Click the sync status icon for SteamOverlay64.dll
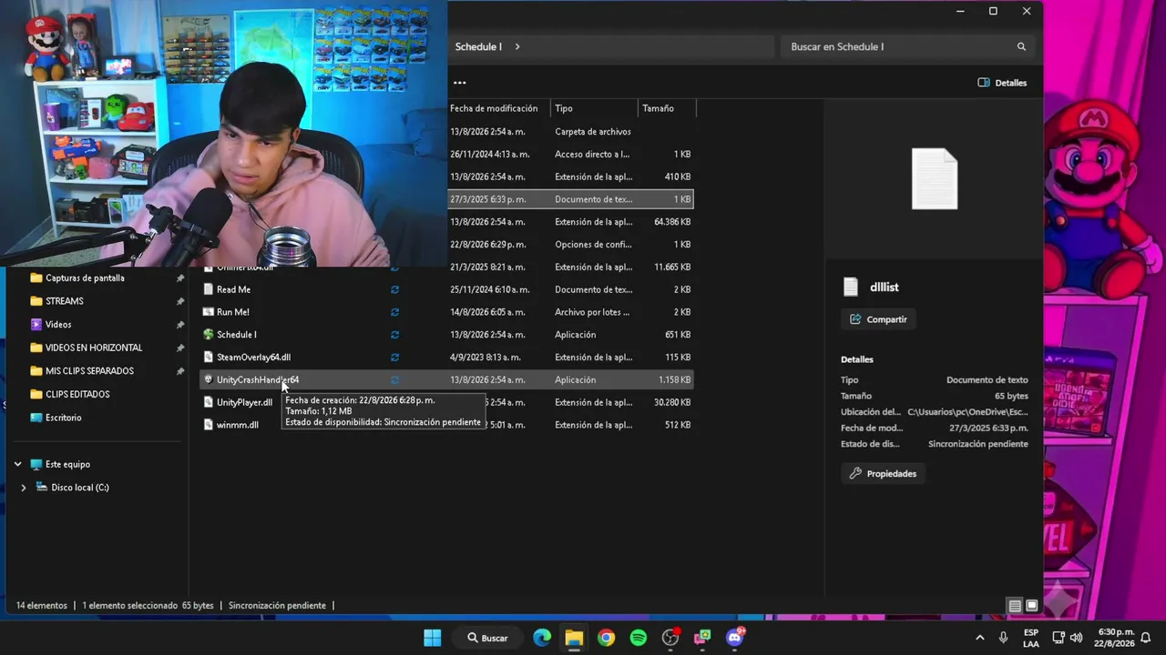Image resolution: width=1166 pixels, height=655 pixels. 394,358
